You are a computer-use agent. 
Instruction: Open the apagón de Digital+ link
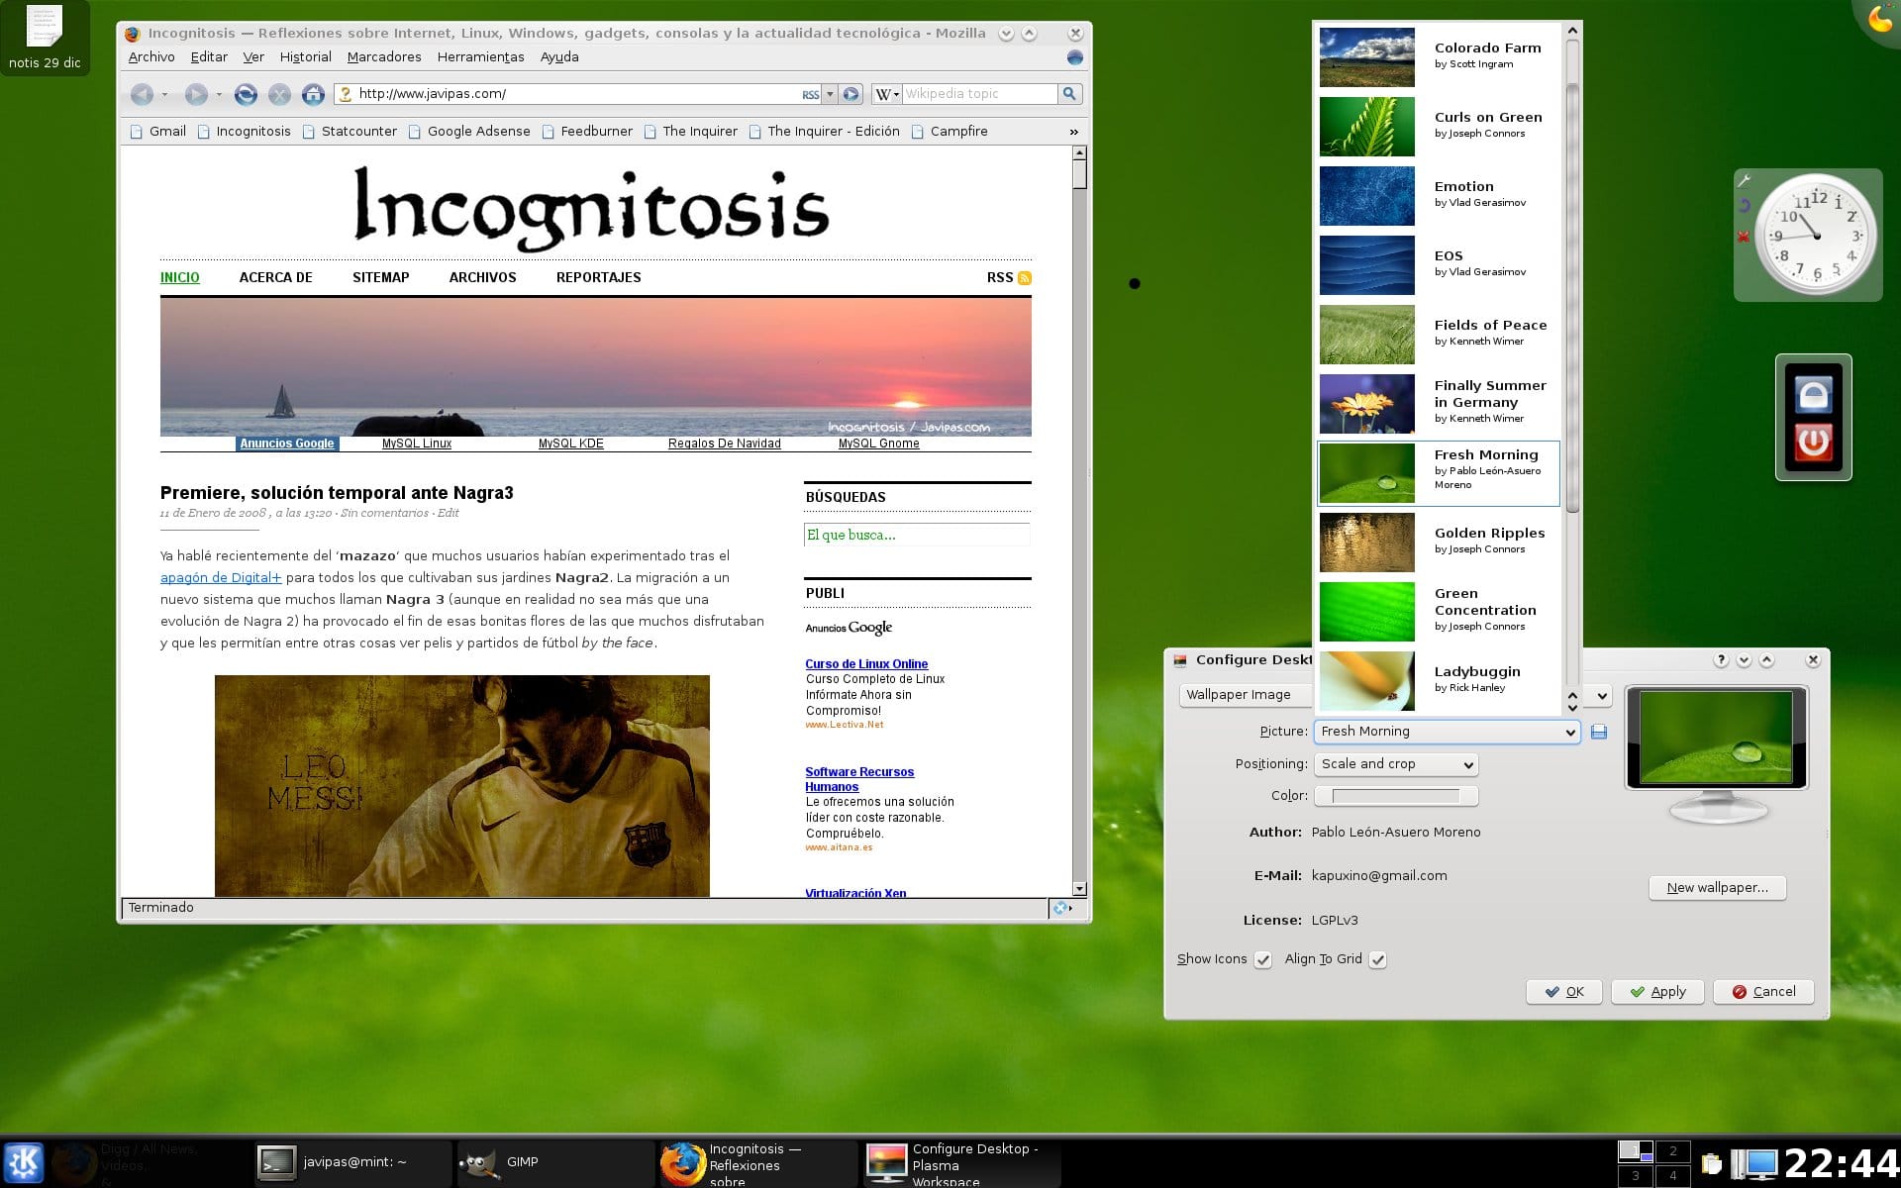[220, 576]
